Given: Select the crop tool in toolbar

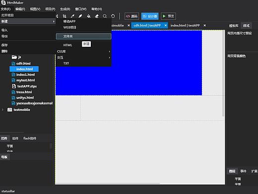Looking at the screenshot, I should 64,16.
